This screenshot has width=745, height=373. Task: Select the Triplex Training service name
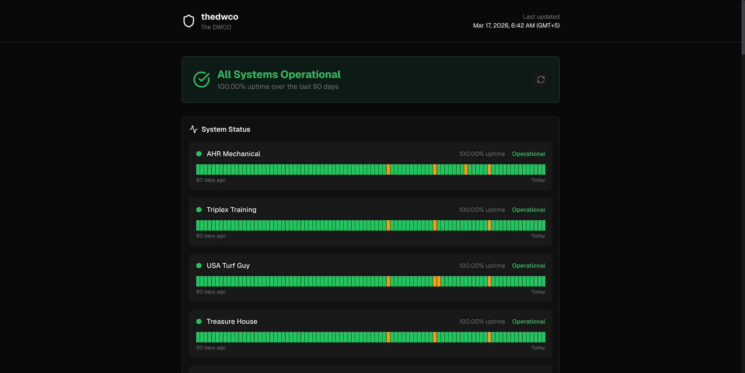[231, 210]
